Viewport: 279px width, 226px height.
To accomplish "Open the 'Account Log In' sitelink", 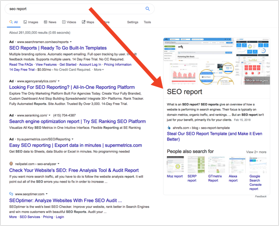I will point(90,65).
